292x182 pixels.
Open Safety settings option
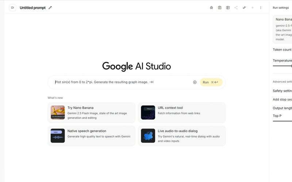[282, 91]
